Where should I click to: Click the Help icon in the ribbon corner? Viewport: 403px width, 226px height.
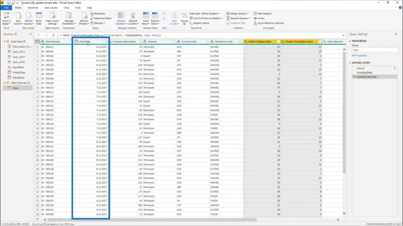[x=400, y=8]
